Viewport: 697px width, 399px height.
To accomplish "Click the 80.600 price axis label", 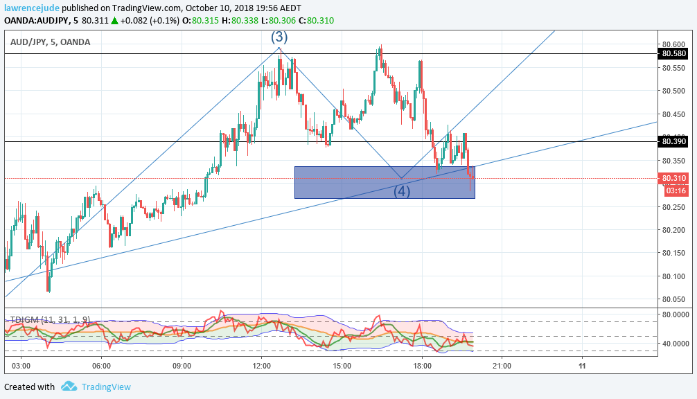I will 673,44.
